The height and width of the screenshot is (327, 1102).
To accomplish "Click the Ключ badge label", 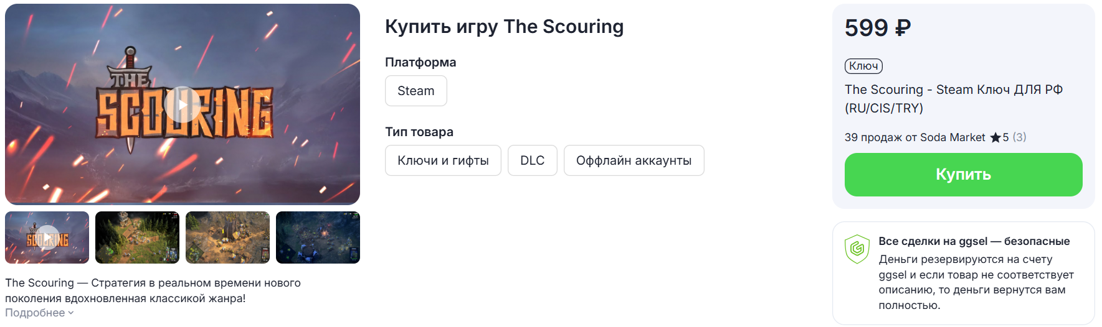I will [863, 66].
